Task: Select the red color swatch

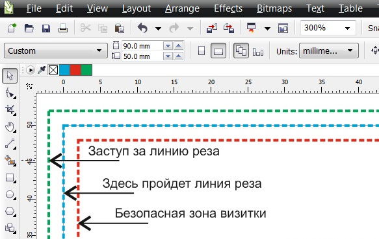Action: coord(75,70)
